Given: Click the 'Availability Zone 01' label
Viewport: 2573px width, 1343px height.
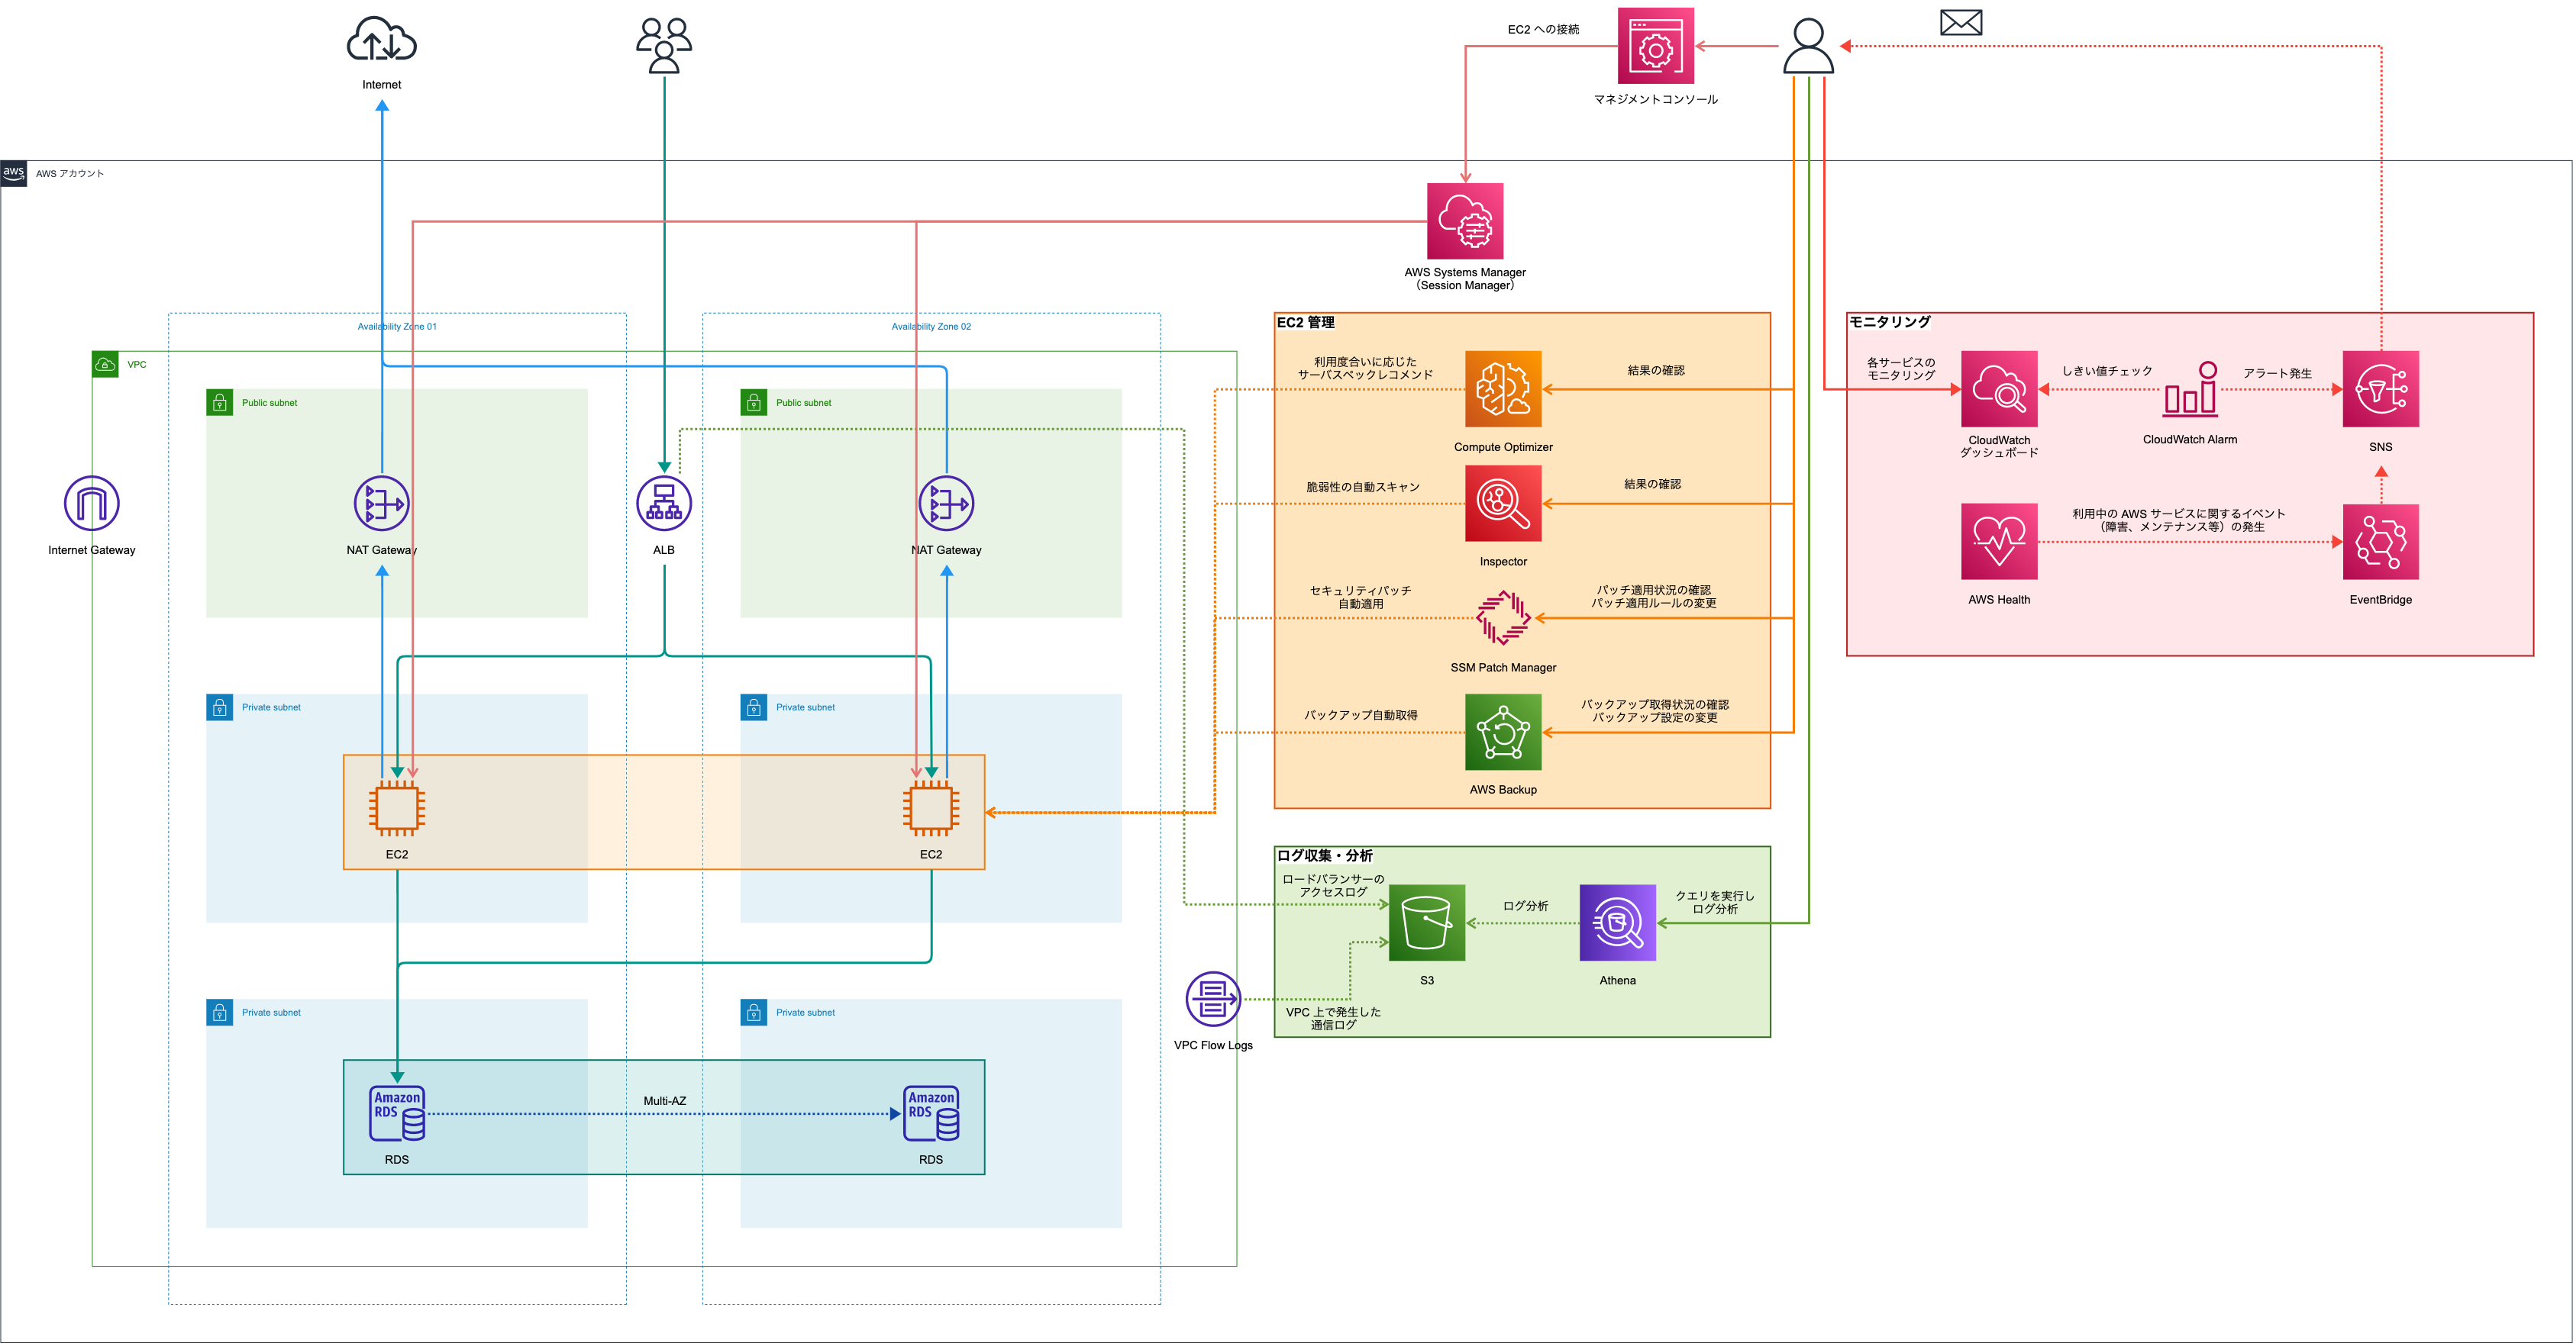Looking at the screenshot, I should 396,327.
